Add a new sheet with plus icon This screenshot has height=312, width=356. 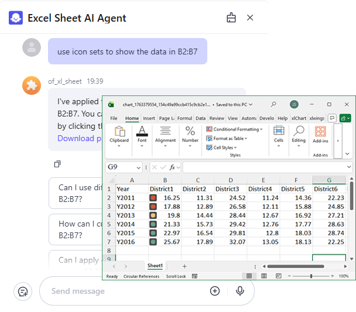[x=184, y=266]
